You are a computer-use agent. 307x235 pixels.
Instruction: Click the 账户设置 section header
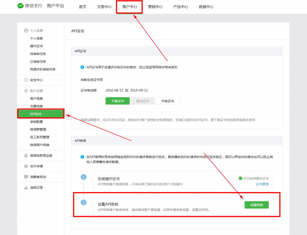(36, 91)
